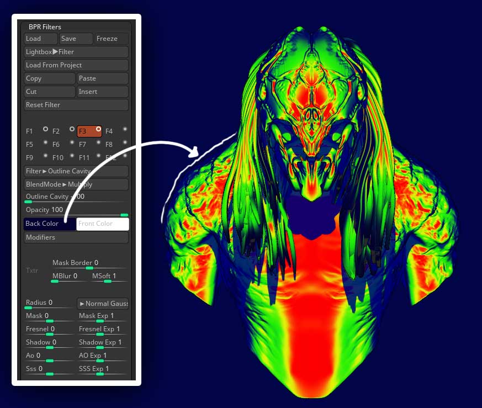Toggle the F7 enable dot
The width and height of the screenshot is (482, 408).
(x=98, y=142)
